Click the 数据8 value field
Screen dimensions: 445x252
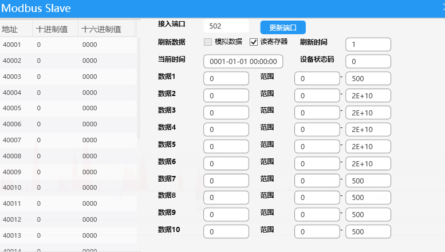coord(226,197)
